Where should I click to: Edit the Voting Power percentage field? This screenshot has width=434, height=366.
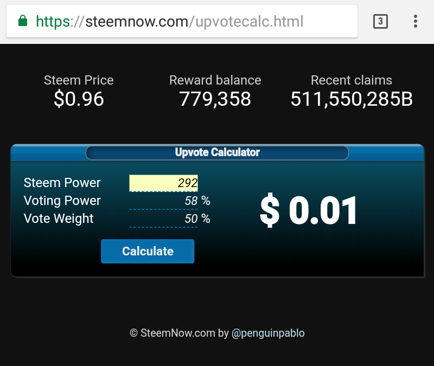[x=164, y=201]
